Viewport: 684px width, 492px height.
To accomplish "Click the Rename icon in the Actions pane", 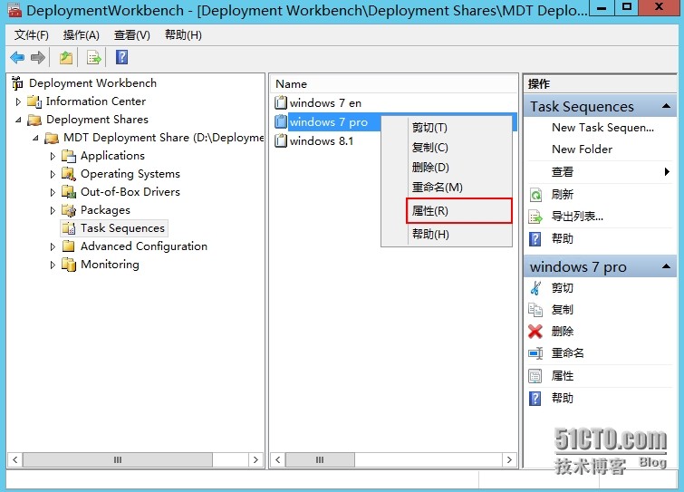I will (535, 352).
